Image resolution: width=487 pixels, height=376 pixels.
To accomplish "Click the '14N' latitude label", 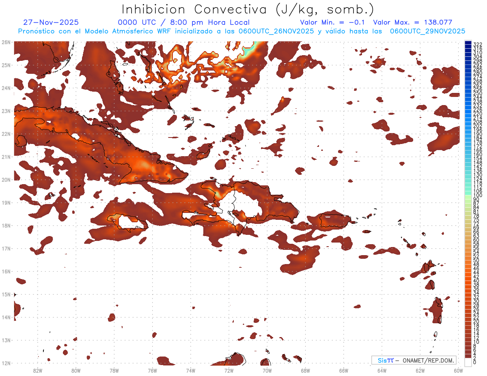I will click(x=6, y=317).
